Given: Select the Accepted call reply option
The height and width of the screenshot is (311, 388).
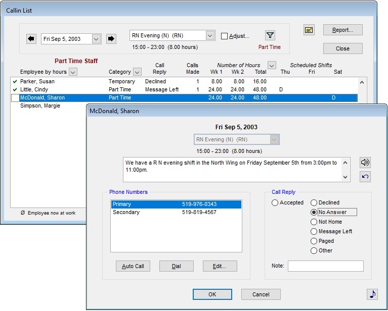Looking at the screenshot, I should click(275, 202).
